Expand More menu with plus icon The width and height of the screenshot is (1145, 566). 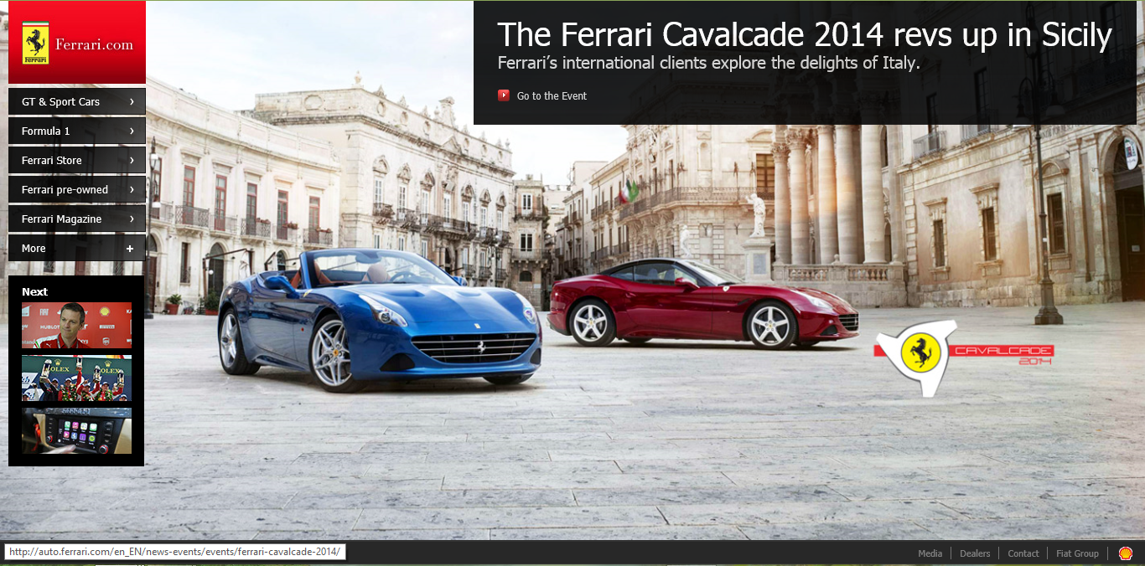coord(130,248)
